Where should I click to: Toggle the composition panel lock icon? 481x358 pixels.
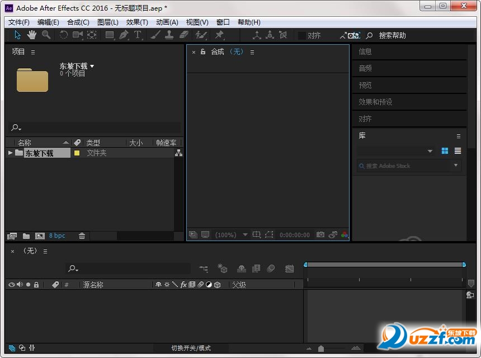point(203,52)
